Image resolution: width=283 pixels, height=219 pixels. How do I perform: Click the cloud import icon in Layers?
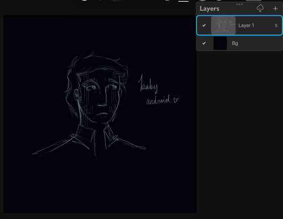point(260,8)
